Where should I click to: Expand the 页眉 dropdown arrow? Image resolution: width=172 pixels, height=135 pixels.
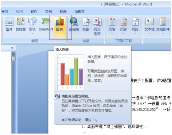112,34
